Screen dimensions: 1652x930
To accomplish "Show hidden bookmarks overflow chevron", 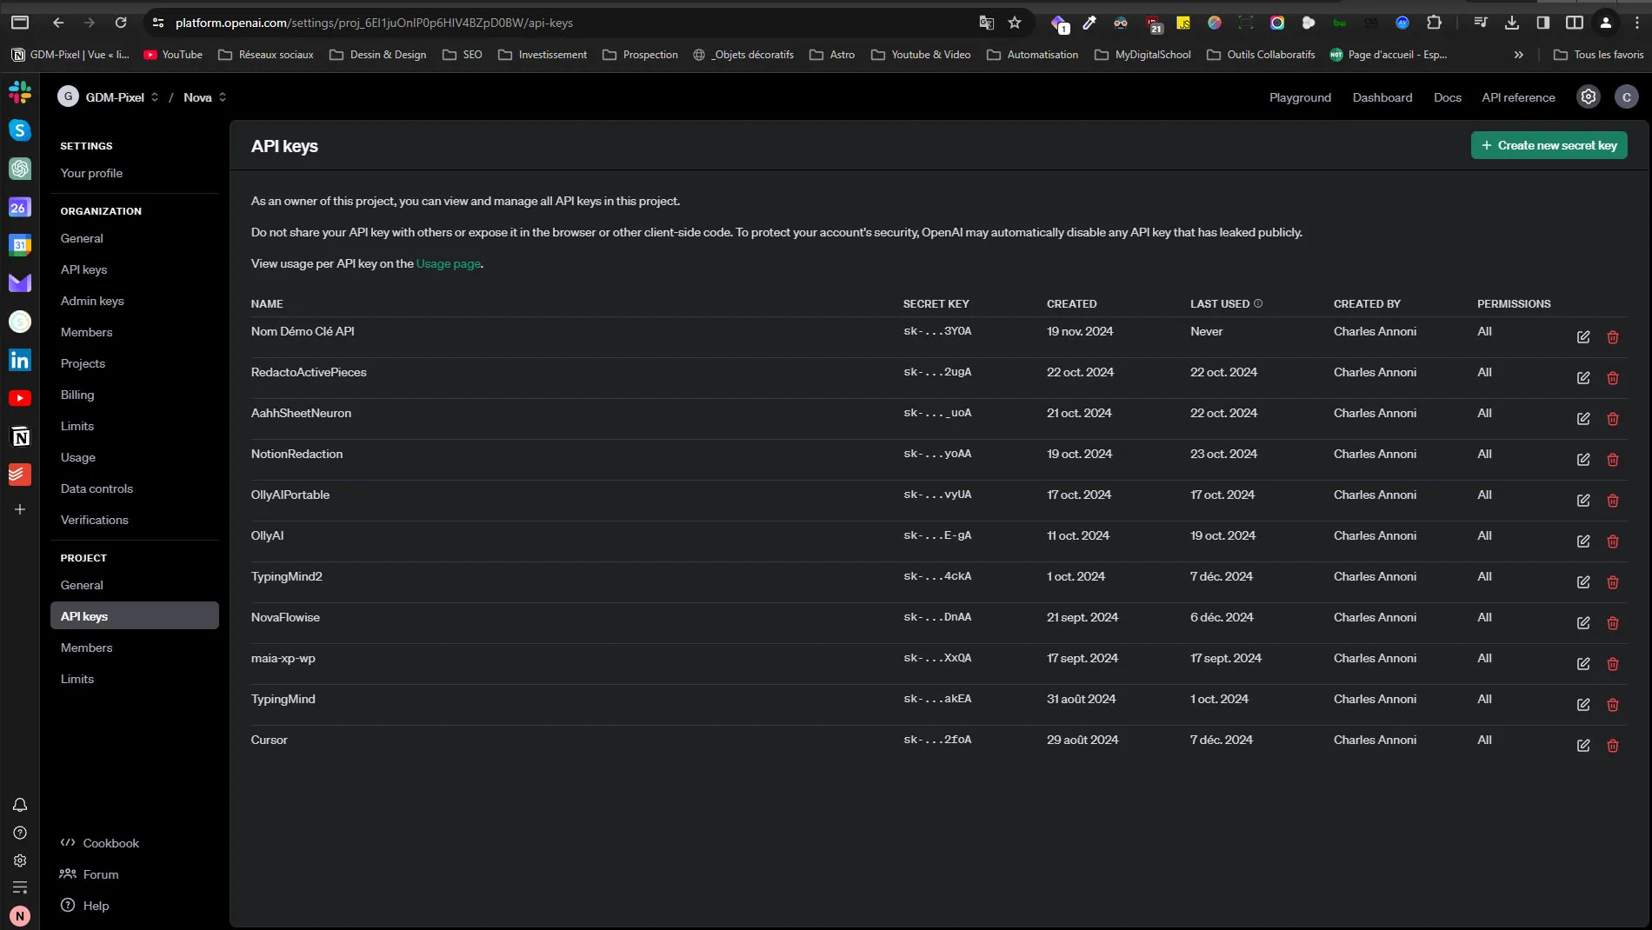I will (x=1519, y=55).
